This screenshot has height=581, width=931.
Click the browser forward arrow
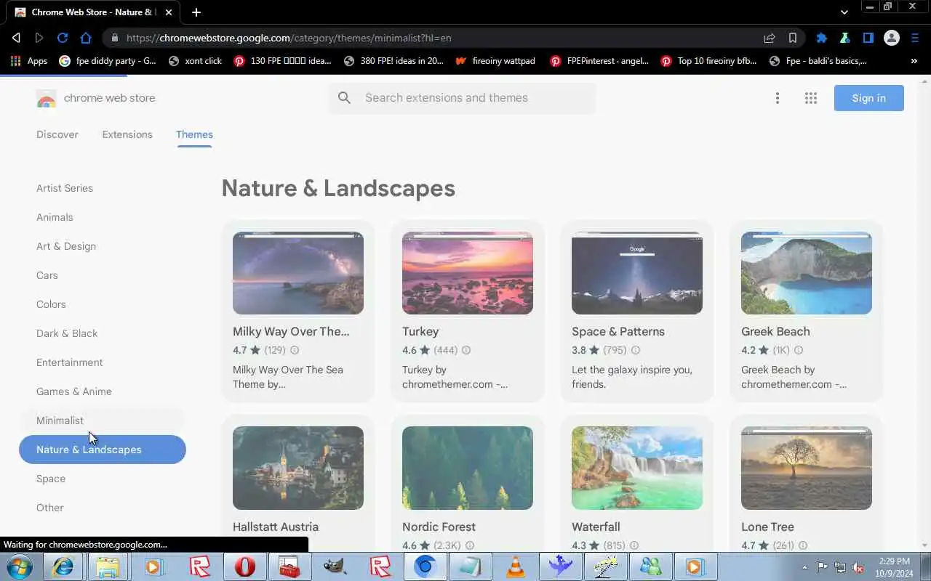coord(39,38)
